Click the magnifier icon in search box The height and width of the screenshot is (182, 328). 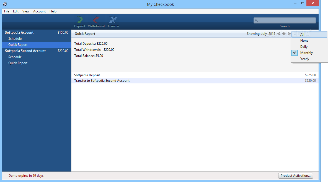[x=257, y=20]
